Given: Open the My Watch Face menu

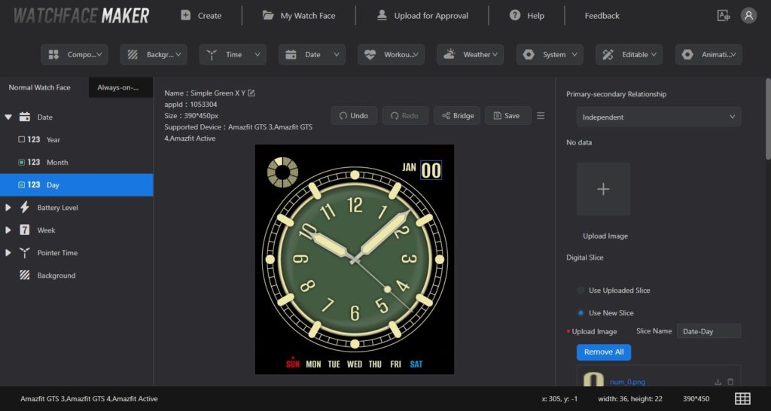Looking at the screenshot, I should (299, 15).
